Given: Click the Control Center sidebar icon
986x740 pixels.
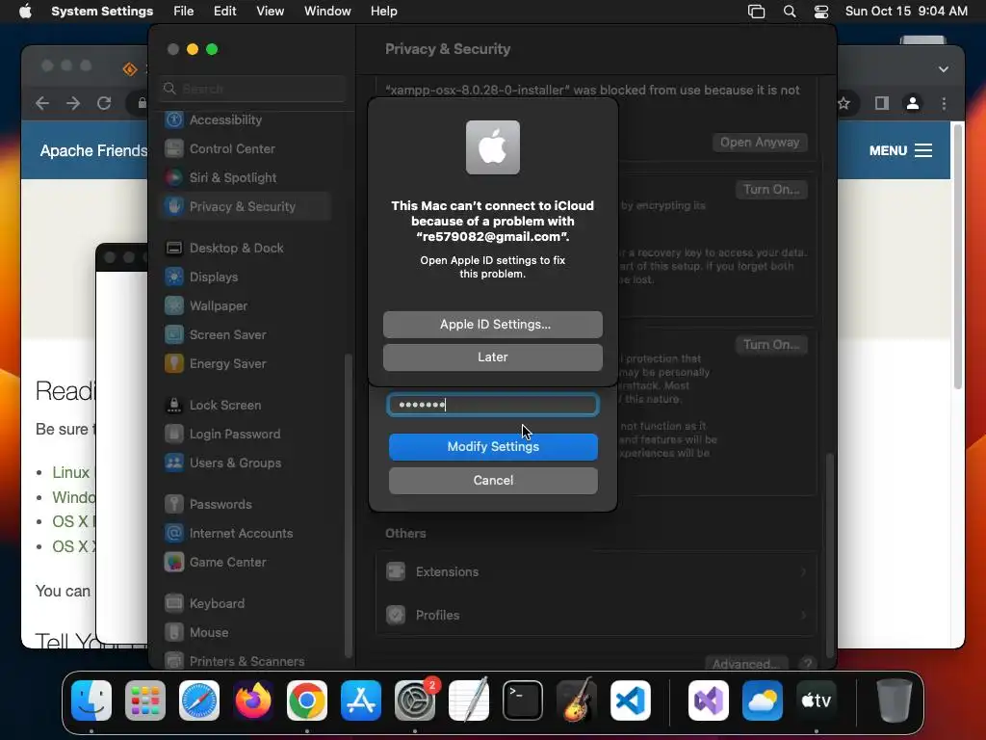Looking at the screenshot, I should [x=173, y=148].
